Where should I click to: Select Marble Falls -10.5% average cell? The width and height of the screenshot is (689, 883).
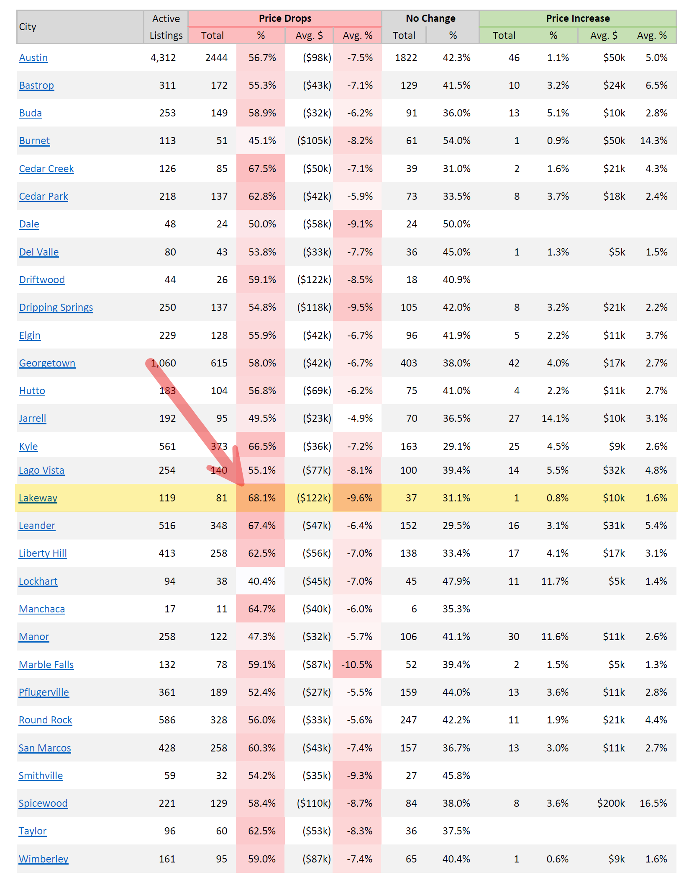(357, 665)
